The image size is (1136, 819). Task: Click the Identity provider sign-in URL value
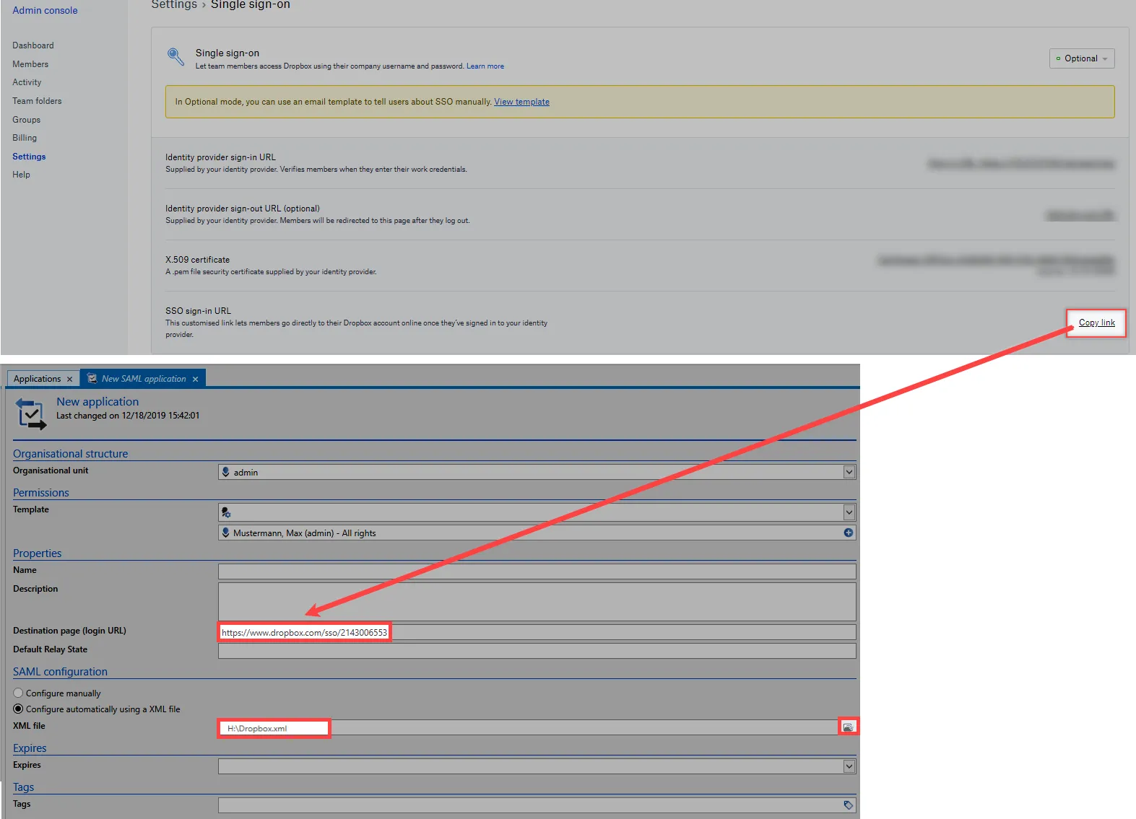[1020, 164]
